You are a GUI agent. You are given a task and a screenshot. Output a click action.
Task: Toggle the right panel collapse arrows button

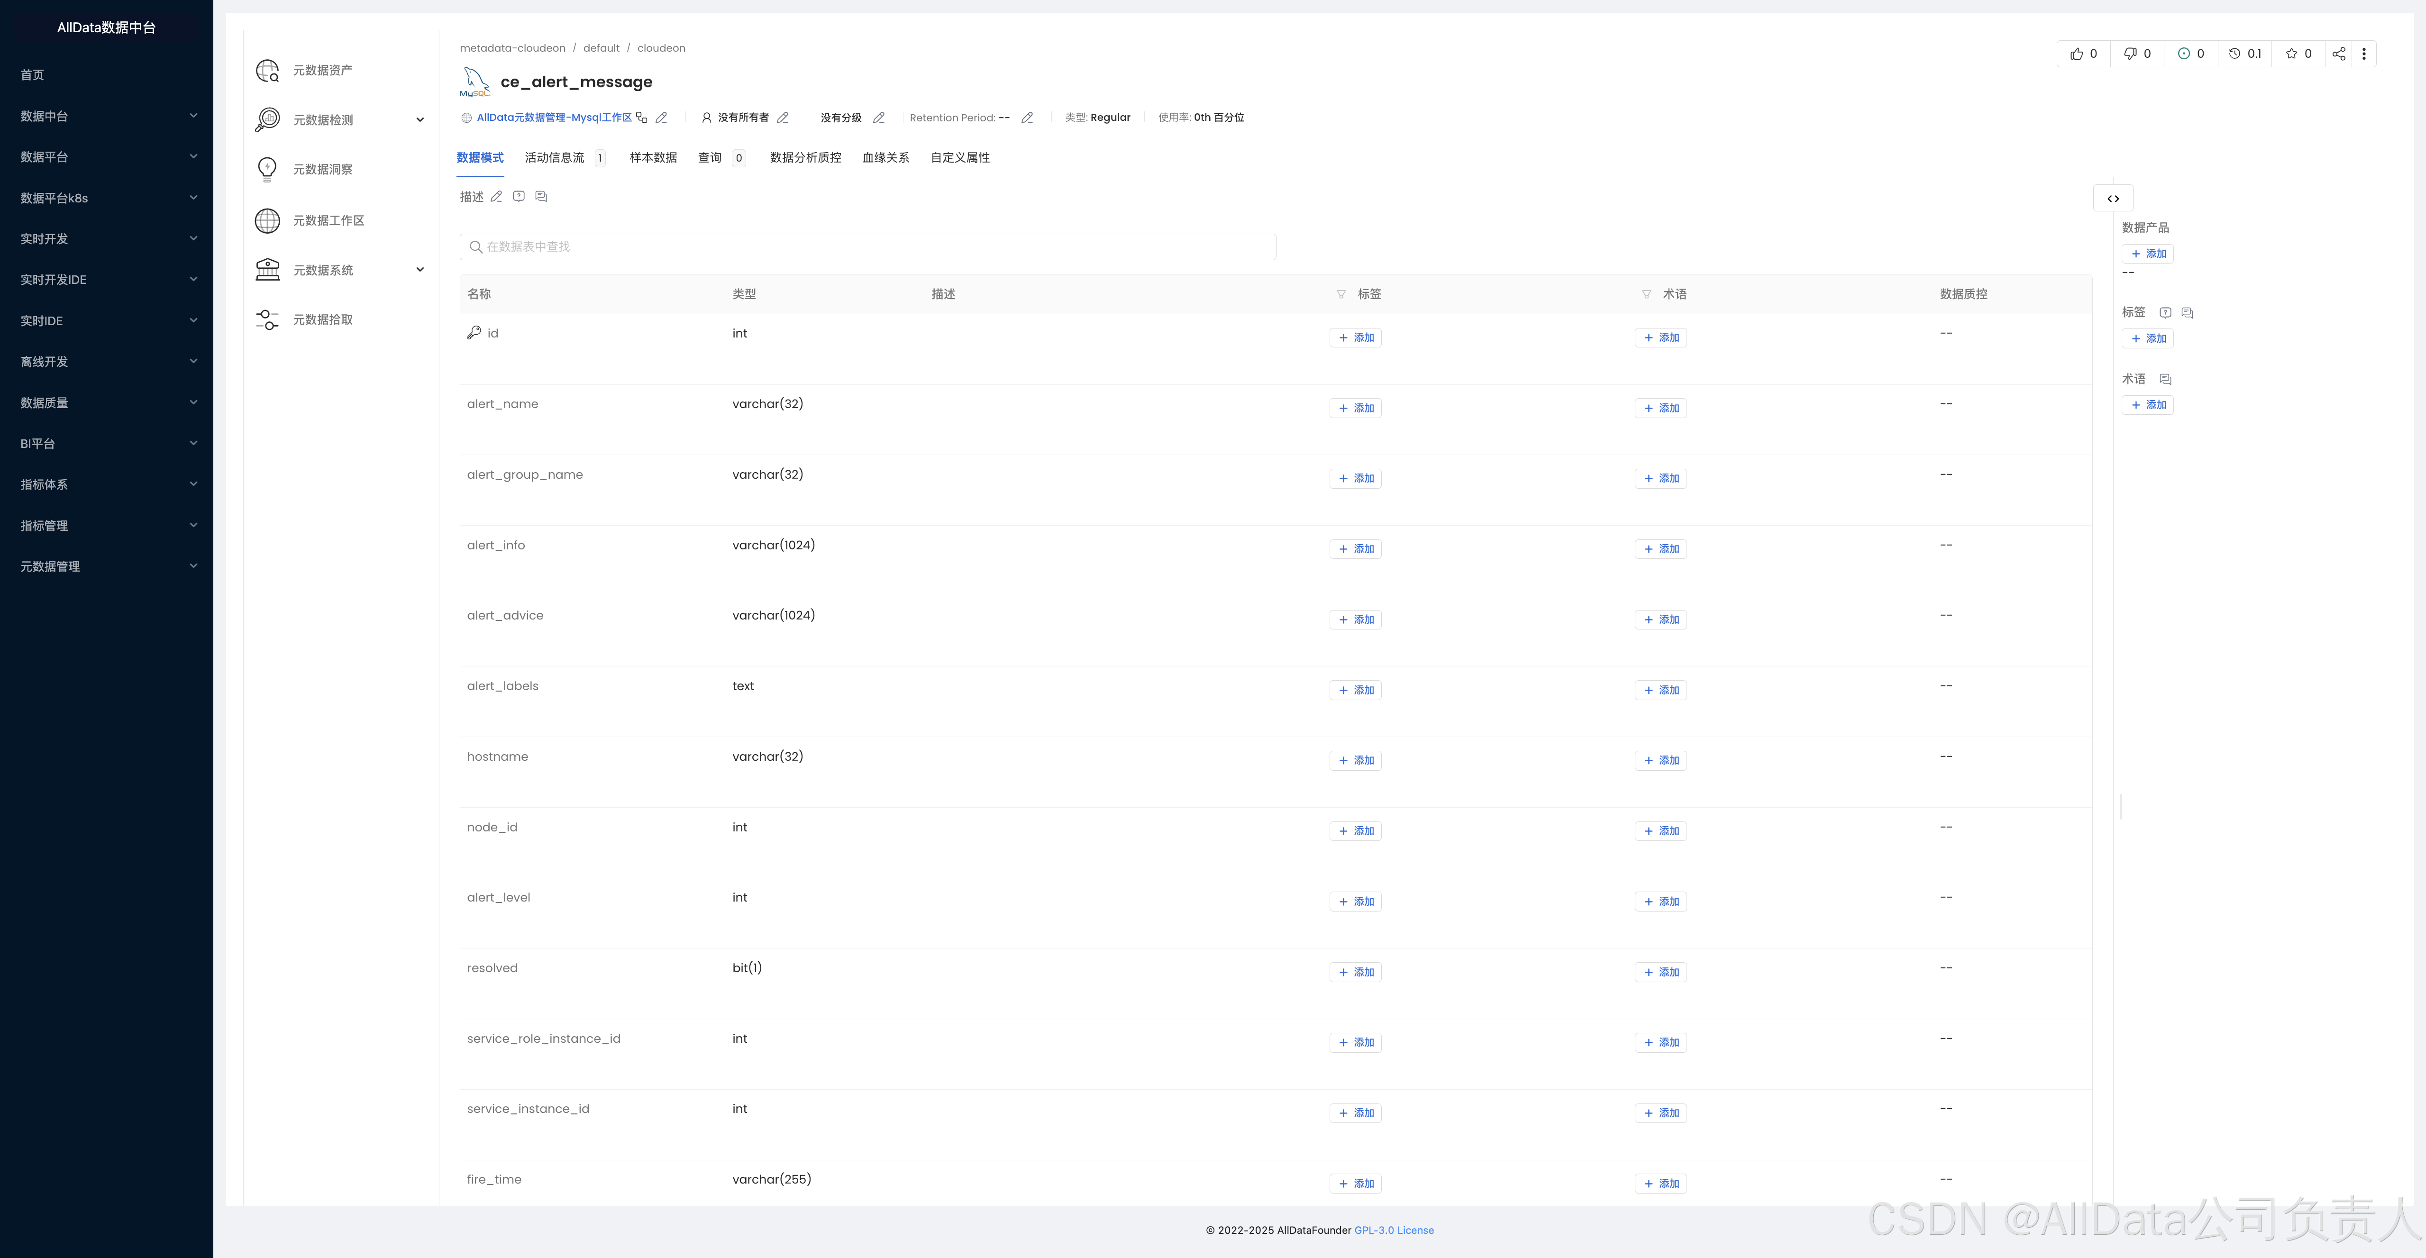[2113, 199]
